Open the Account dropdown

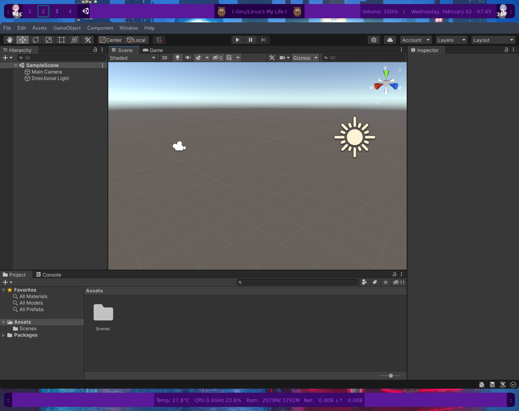416,40
